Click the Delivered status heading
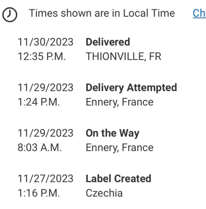Viewport: 206px width, 209px height. click(x=108, y=42)
